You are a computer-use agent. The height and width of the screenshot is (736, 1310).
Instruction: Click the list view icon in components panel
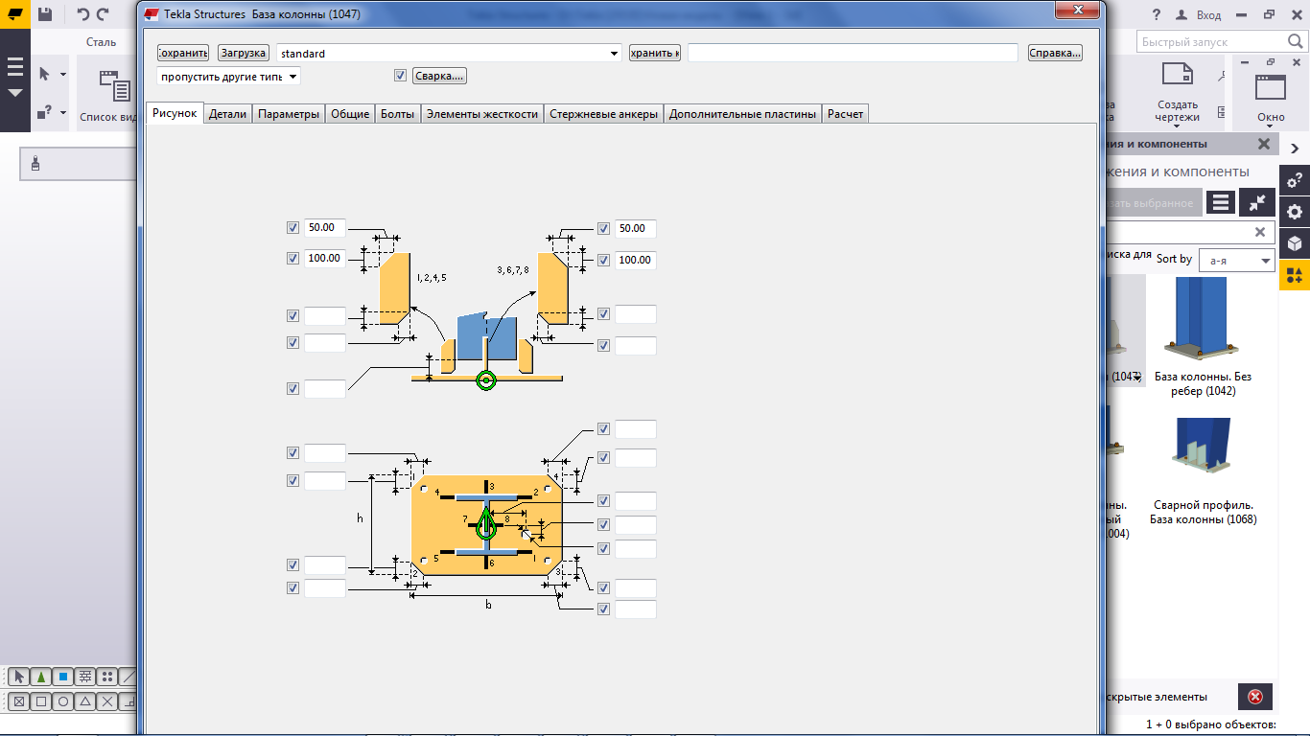coord(1220,202)
